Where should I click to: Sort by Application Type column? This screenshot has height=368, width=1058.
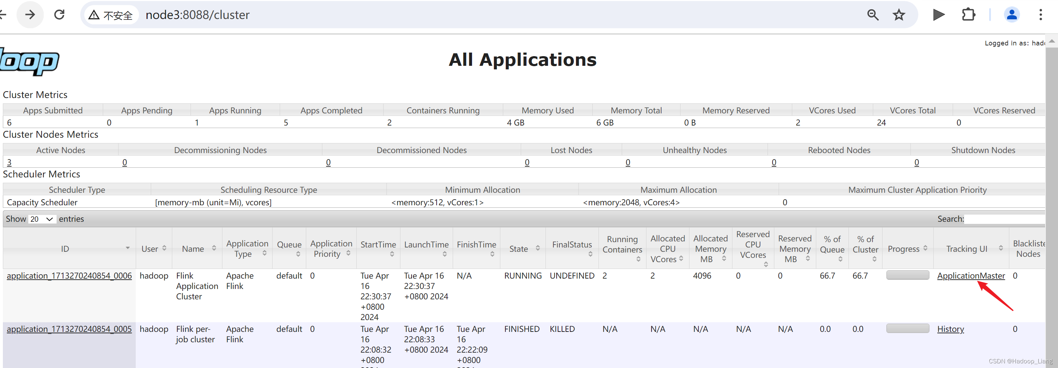[x=247, y=249]
